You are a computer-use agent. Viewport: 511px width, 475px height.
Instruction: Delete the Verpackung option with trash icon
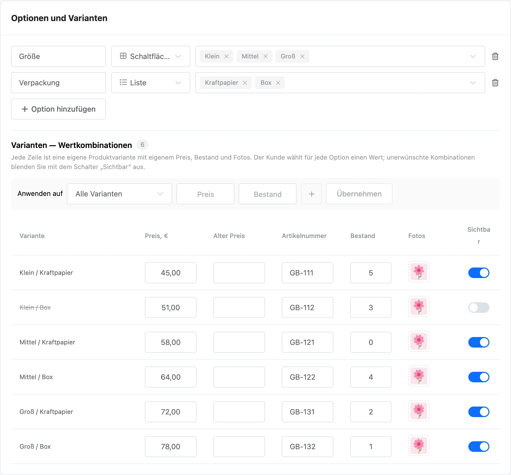point(495,83)
